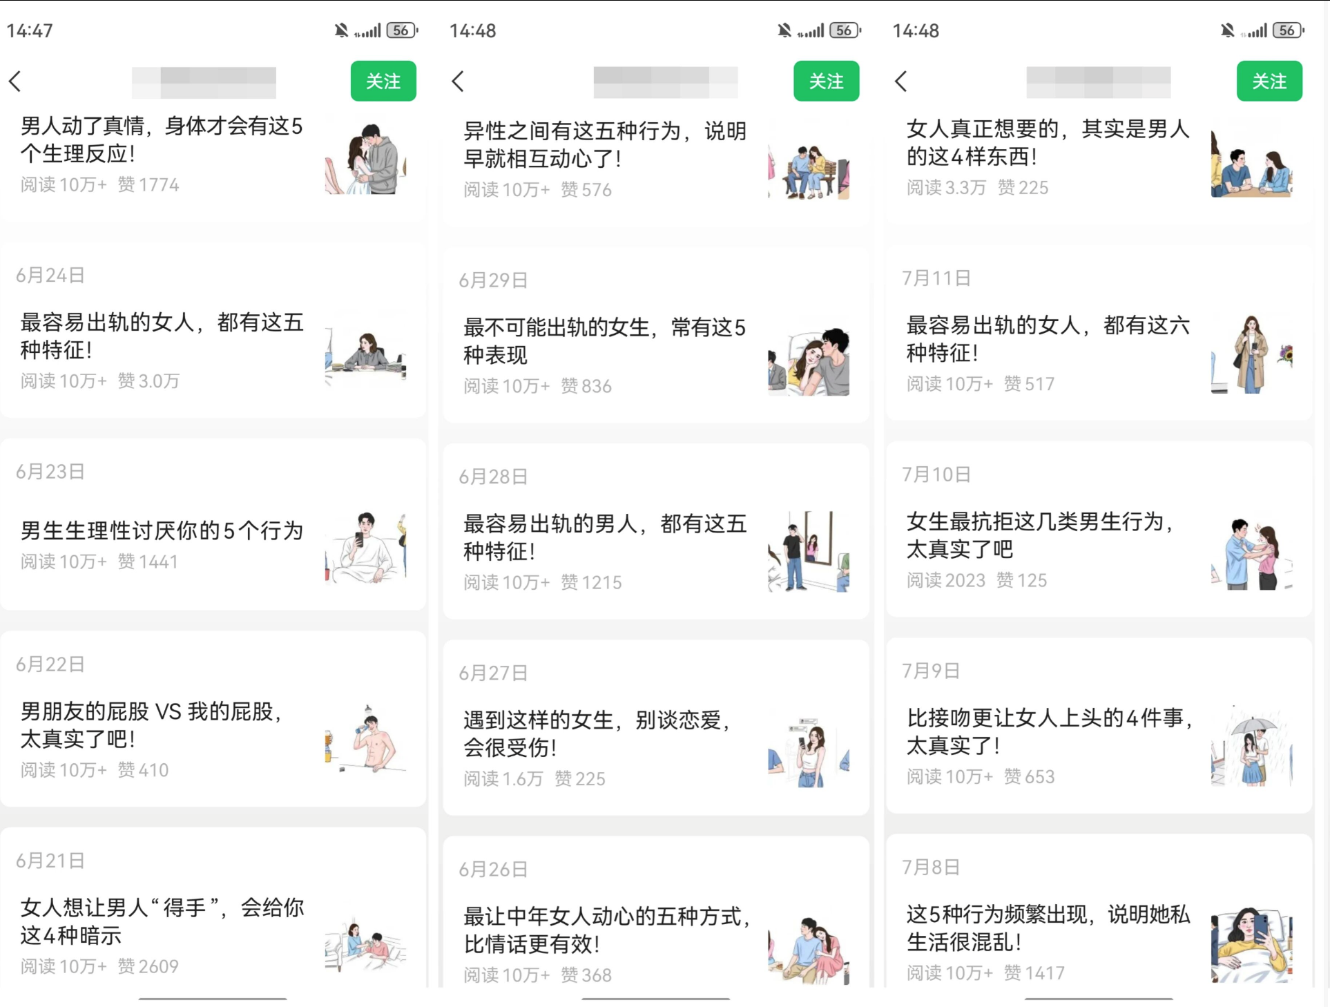
Task: Tap the account name at top of middle screen
Action: click(x=665, y=81)
